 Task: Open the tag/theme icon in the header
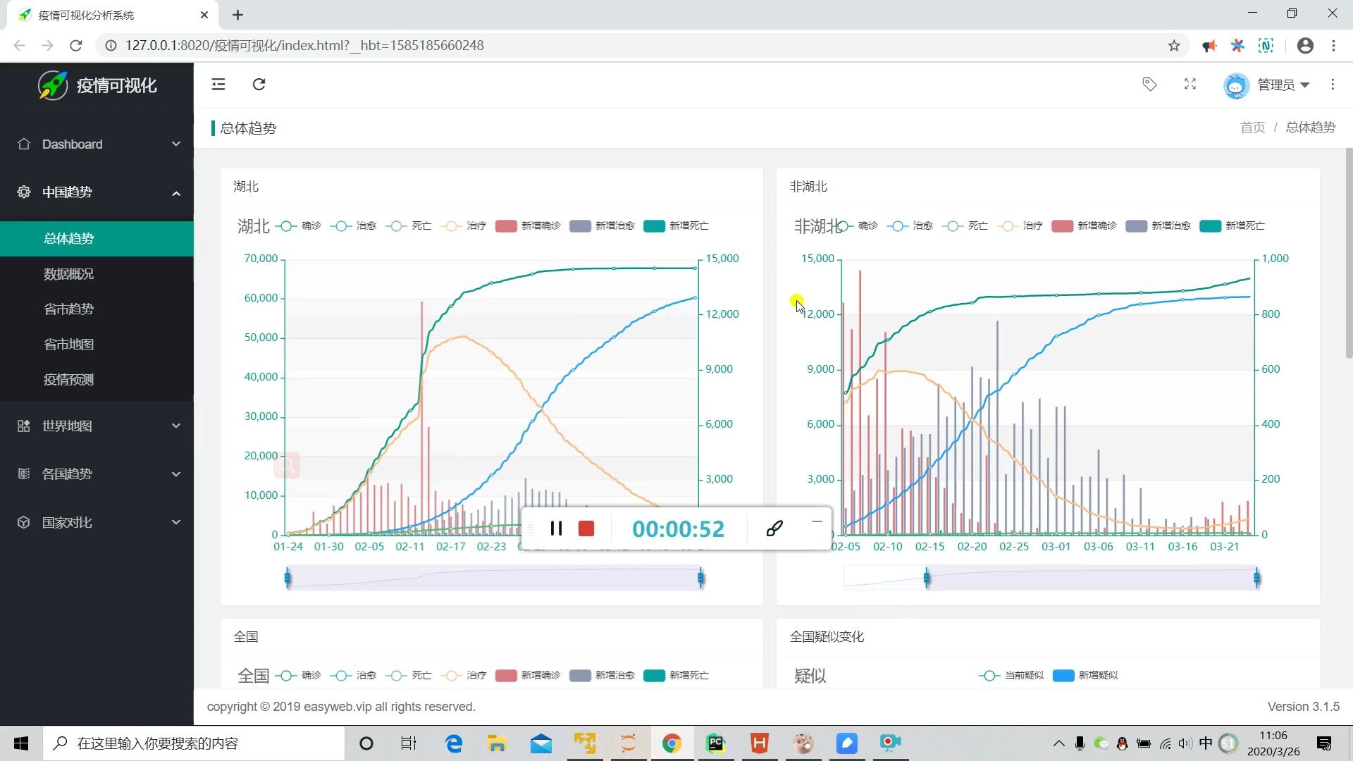coord(1149,85)
